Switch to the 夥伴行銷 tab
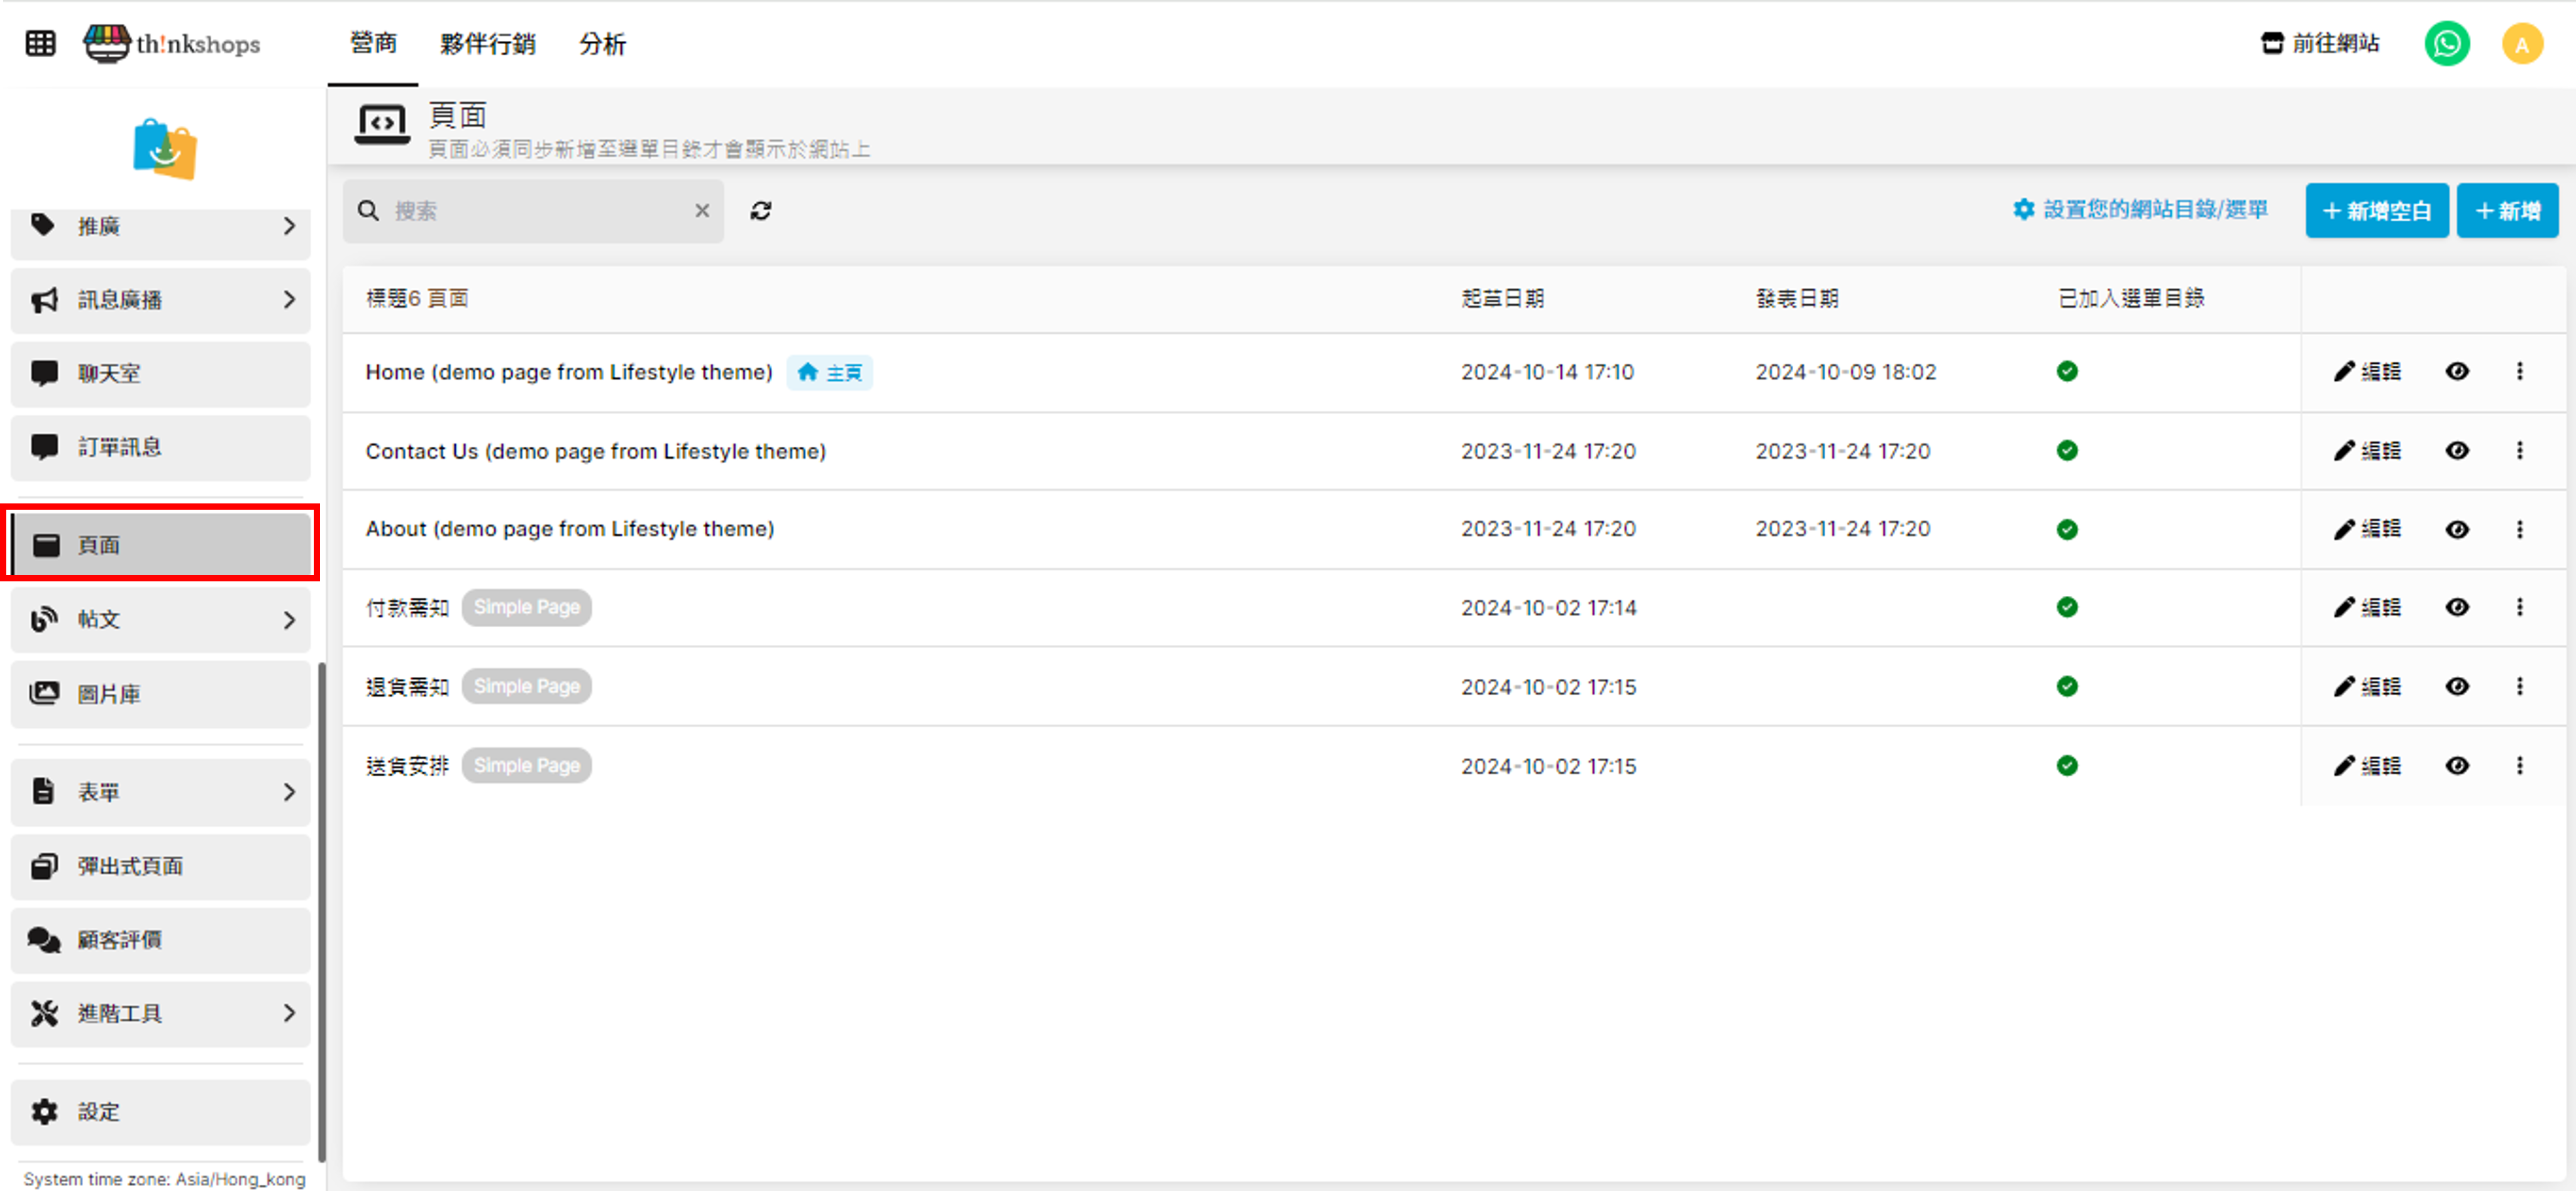This screenshot has width=2576, height=1191. (x=487, y=43)
